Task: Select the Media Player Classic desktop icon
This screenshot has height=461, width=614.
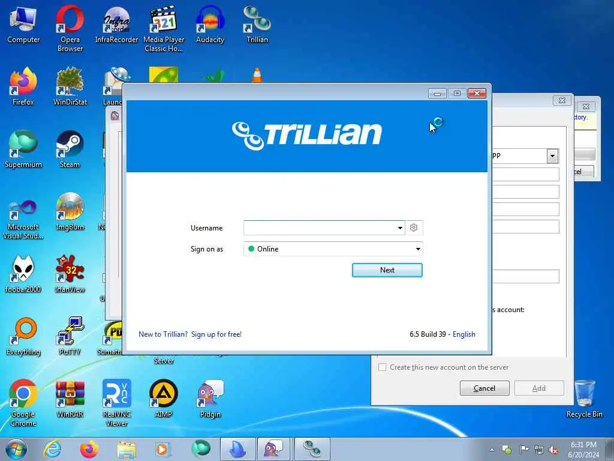Action: [164, 29]
